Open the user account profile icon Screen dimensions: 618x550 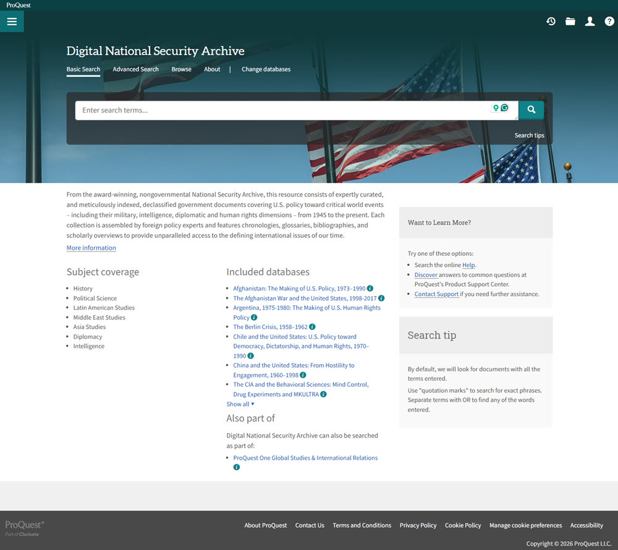(590, 21)
